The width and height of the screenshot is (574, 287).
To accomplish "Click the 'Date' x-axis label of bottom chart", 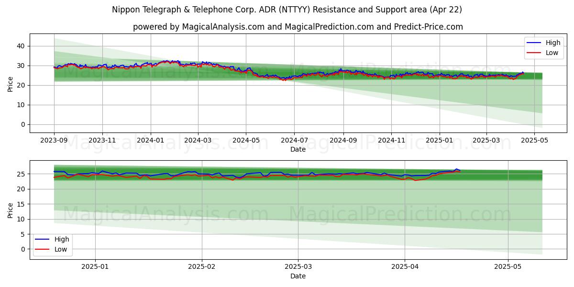I will tap(298, 276).
